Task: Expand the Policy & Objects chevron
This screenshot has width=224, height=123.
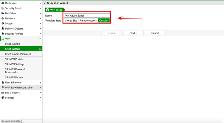Action: click(x=40, y=29)
